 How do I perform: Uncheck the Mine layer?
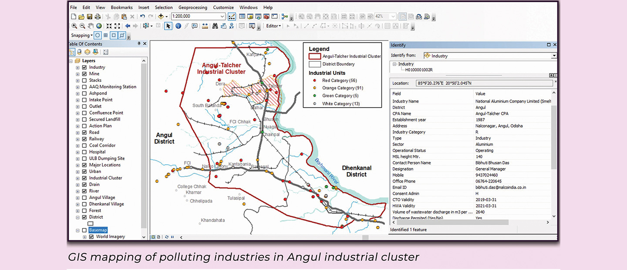click(84, 74)
